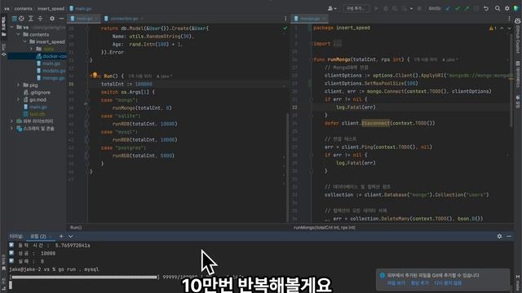Image resolution: width=522 pixels, height=293 pixels.
Task: Click the green checkmark inspection indicator in main.go
Action: 285,28
